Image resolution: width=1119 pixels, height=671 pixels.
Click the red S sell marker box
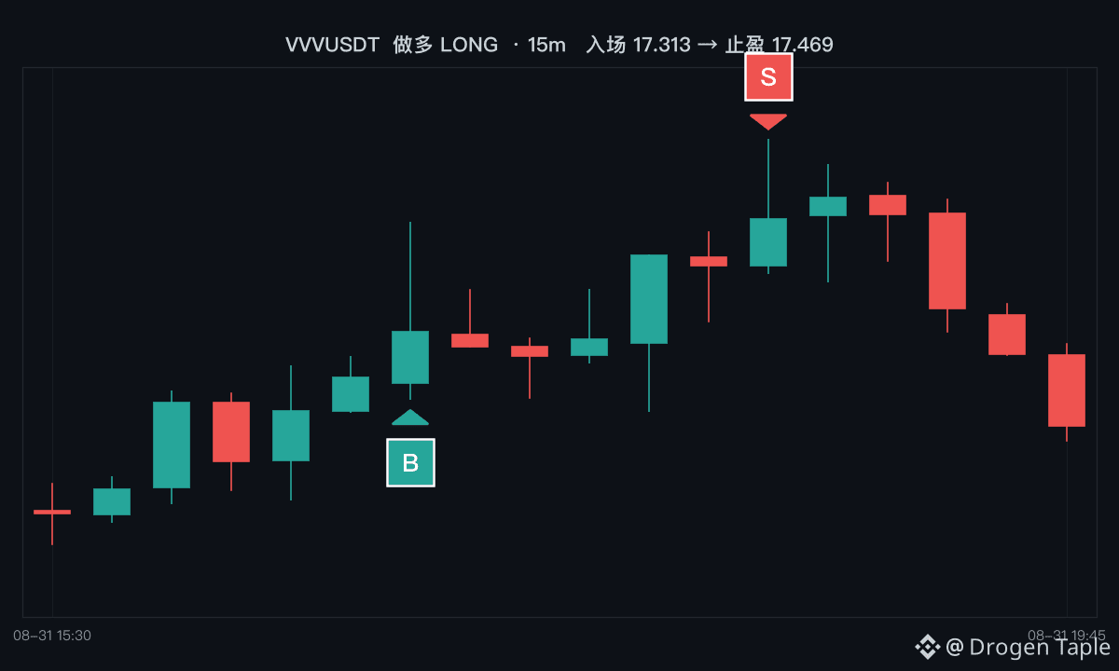[x=768, y=76]
